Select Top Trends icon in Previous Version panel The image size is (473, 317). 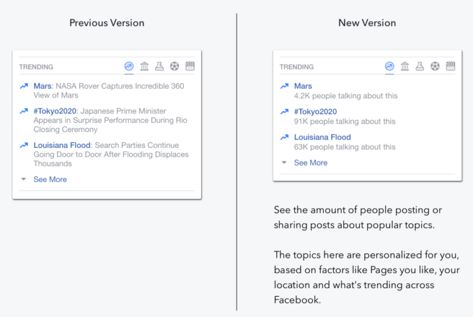coord(129,66)
